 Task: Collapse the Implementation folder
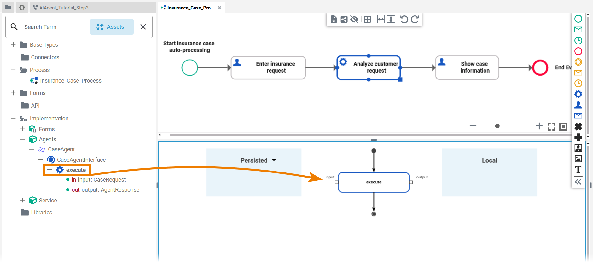13,119
